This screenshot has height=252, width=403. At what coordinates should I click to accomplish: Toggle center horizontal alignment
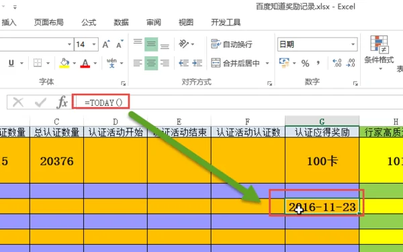tap(151, 63)
